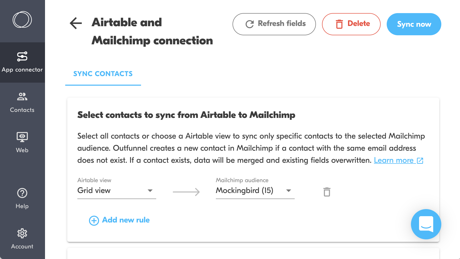The height and width of the screenshot is (259, 460).
Task: Click the Refresh fields button
Action: tap(274, 24)
